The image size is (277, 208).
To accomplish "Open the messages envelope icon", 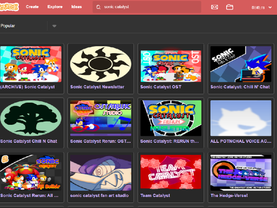I will (x=215, y=7).
